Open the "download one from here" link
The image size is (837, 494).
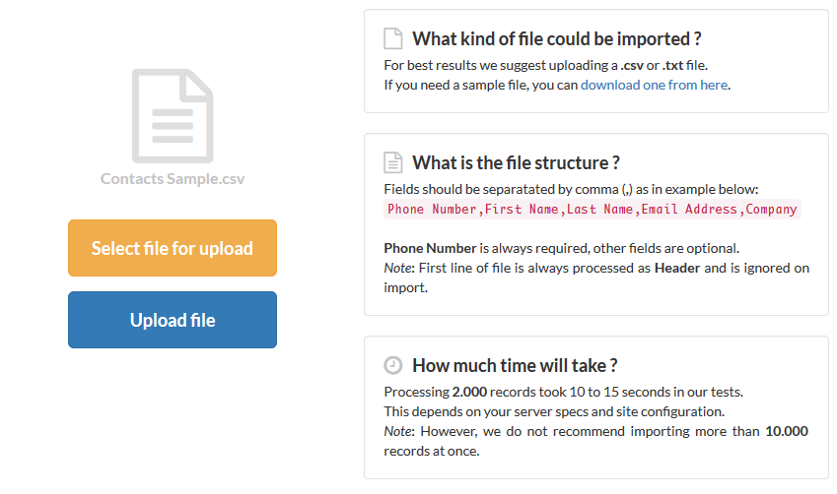(655, 85)
